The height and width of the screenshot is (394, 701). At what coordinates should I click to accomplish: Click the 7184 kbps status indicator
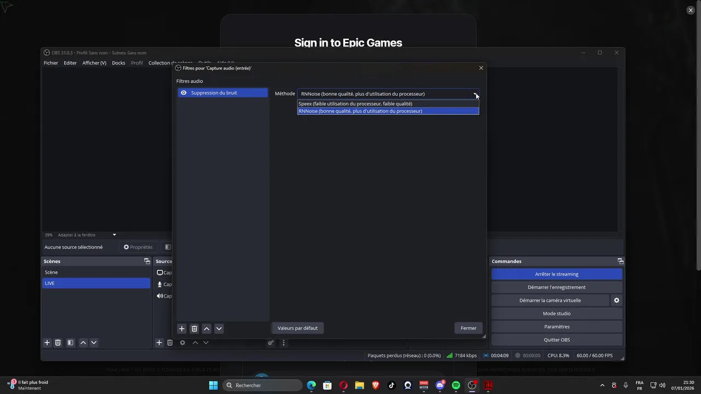coord(461,356)
